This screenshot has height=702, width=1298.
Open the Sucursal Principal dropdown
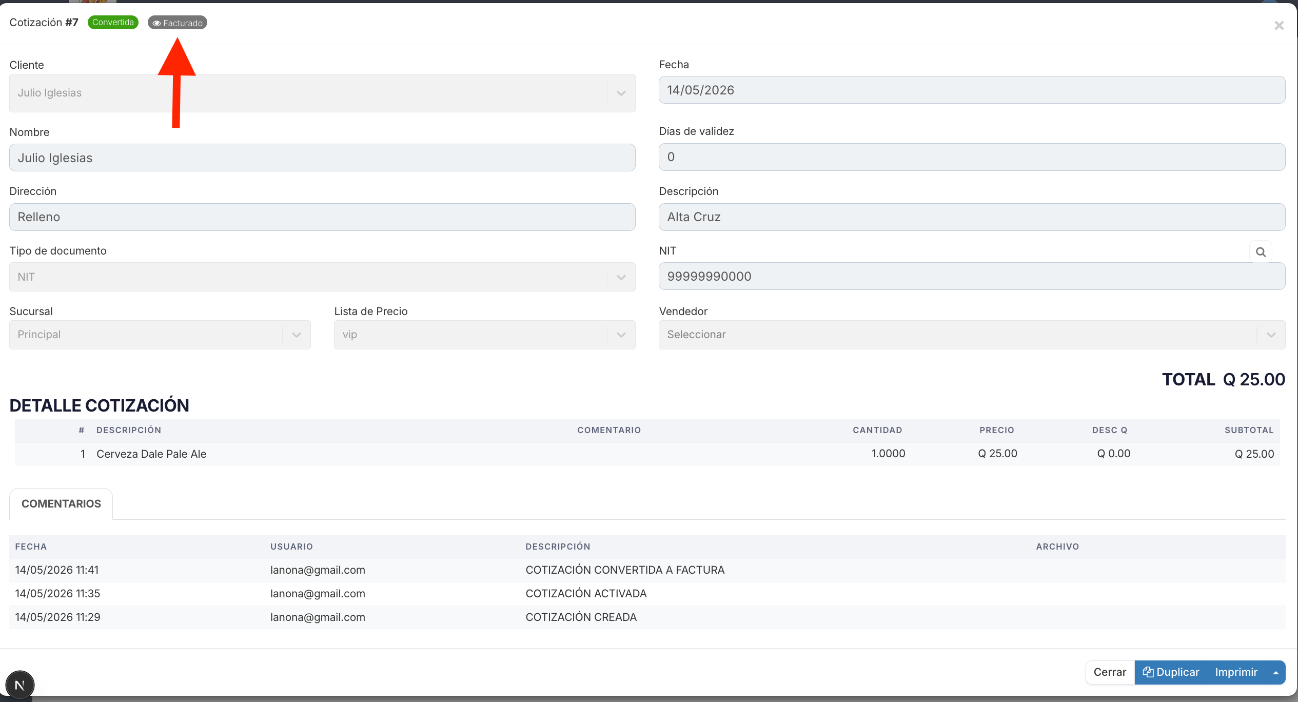160,335
